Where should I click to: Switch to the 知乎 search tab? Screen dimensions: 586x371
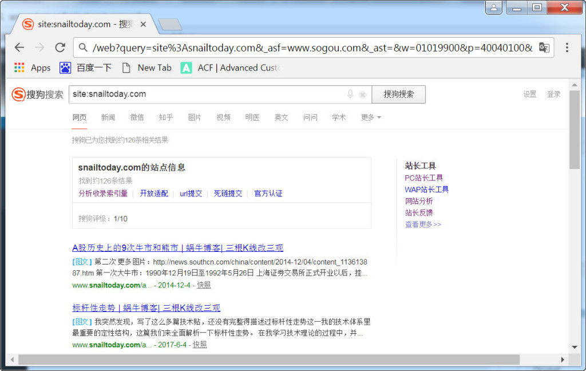165,117
